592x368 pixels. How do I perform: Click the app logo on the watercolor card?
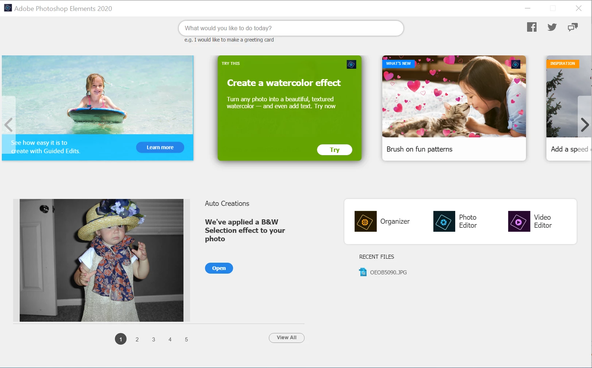click(x=351, y=64)
